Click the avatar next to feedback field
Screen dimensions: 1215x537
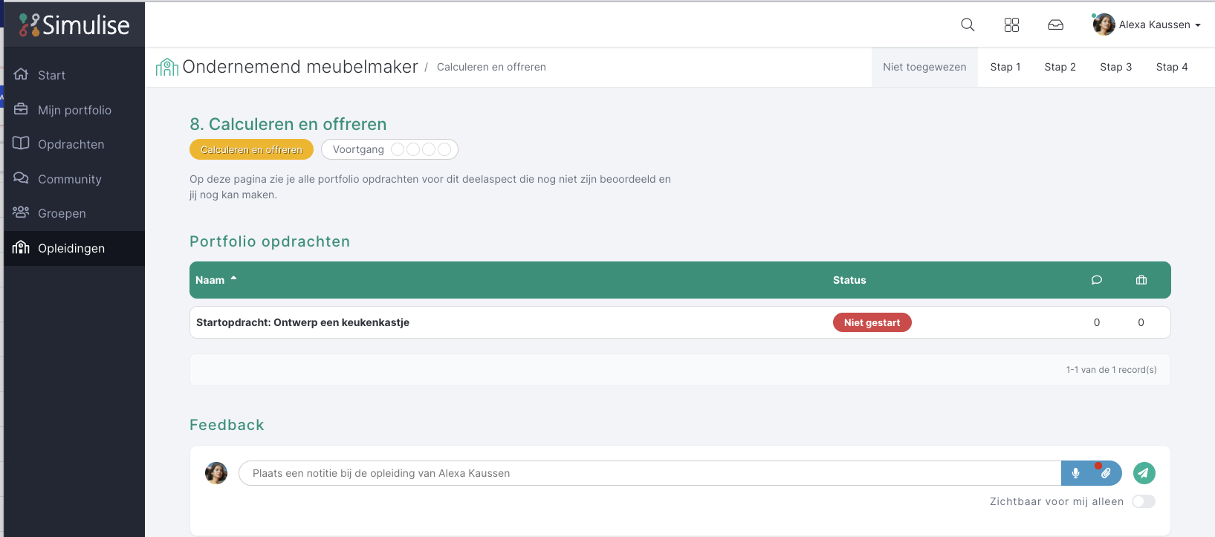pyautogui.click(x=216, y=473)
